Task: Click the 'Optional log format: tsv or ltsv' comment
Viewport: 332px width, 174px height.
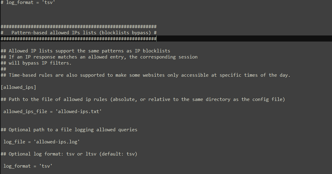Action: (69, 154)
